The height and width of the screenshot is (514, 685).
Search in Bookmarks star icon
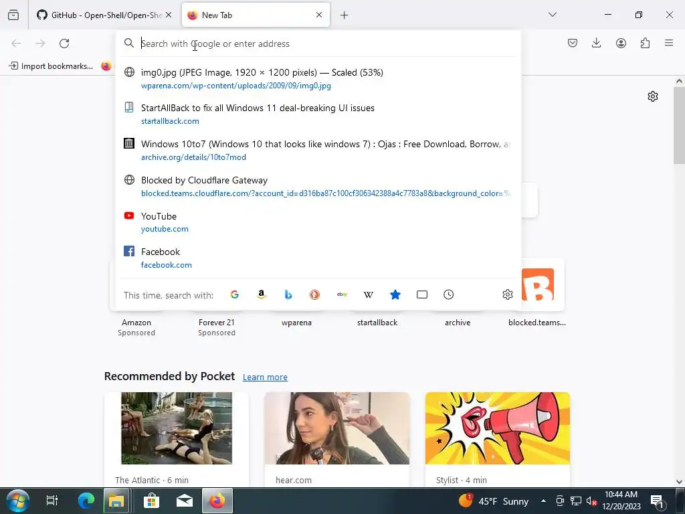[x=395, y=294]
